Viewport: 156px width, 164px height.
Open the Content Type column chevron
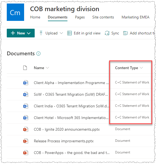(141, 68)
